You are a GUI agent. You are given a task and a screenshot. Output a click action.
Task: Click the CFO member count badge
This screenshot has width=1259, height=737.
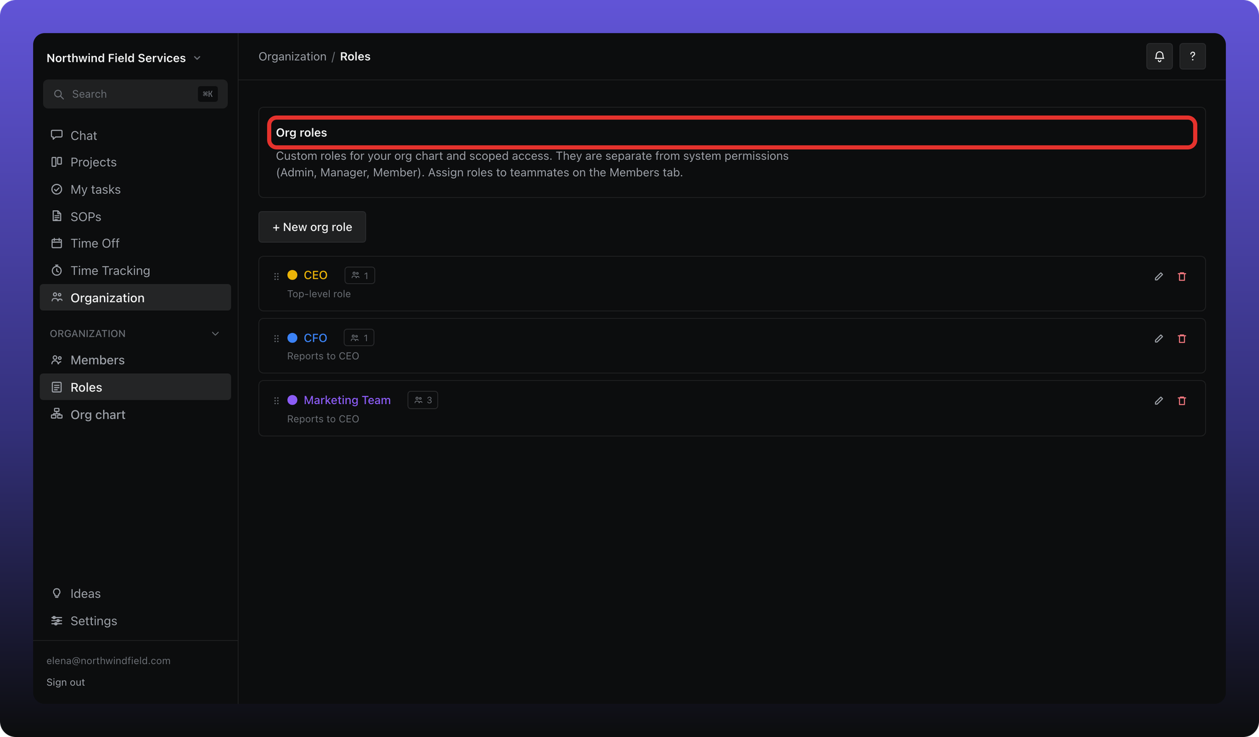(x=359, y=338)
